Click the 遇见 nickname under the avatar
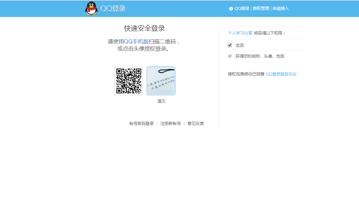The width and height of the screenshot is (359, 209). (x=161, y=101)
